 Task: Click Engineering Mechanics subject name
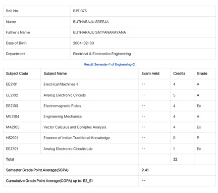(x=63, y=117)
